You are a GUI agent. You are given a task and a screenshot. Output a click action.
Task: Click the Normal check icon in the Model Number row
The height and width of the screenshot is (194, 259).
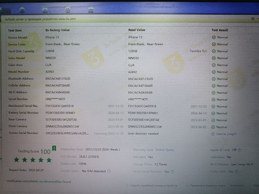coord(213,72)
